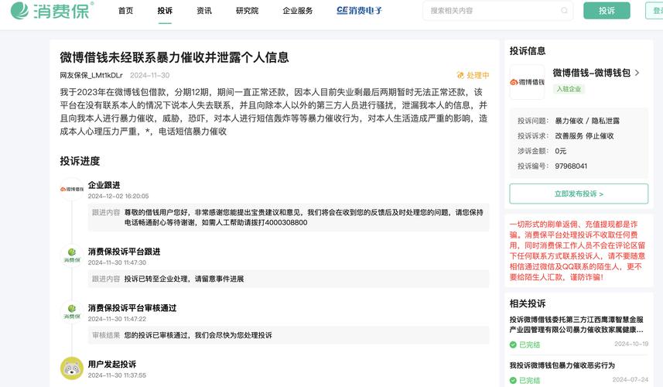Click the 微博借钱 company logo thumbnail
This screenshot has width=663, height=387.
point(527,82)
